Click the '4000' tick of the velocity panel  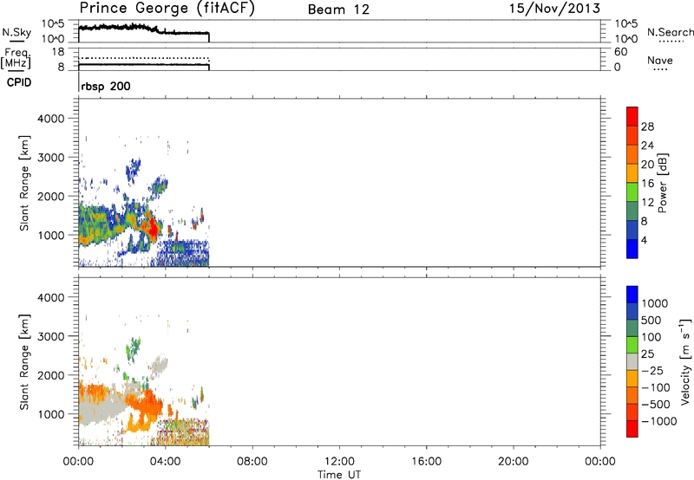(50, 297)
